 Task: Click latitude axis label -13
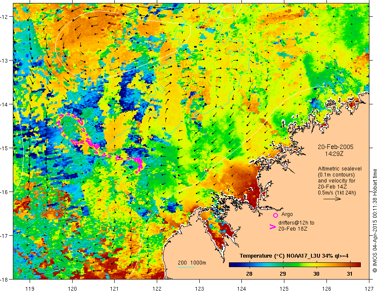click(4, 60)
